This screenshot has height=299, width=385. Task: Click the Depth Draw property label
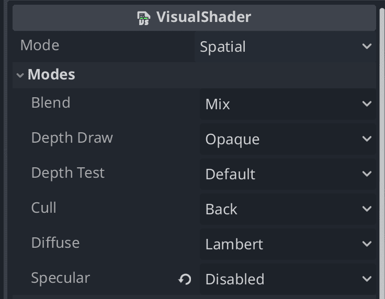pos(72,138)
